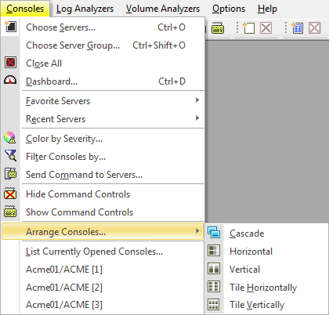The image size is (329, 315).
Task: Click the Cascade arrangement icon
Action: [x=214, y=233]
